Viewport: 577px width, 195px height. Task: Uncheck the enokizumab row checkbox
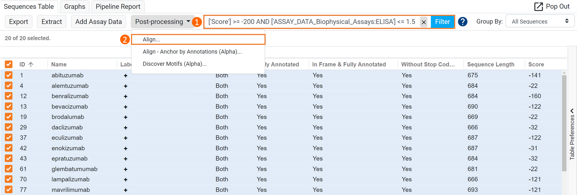(9, 148)
